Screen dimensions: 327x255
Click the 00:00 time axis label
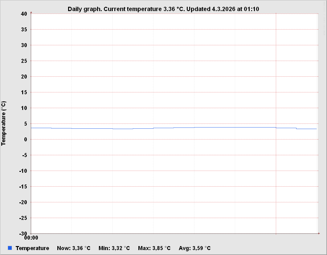[31, 238]
